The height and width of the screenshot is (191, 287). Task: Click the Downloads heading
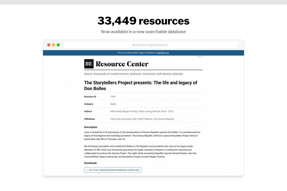[x=90, y=163]
